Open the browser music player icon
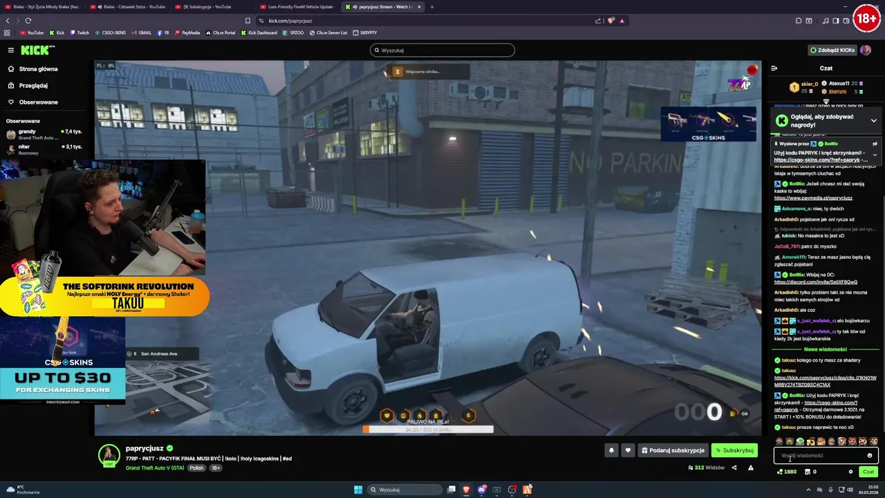Viewport: 885px width, 498px height. coord(826,21)
